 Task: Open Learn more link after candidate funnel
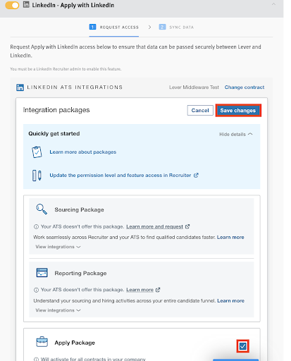click(x=230, y=301)
